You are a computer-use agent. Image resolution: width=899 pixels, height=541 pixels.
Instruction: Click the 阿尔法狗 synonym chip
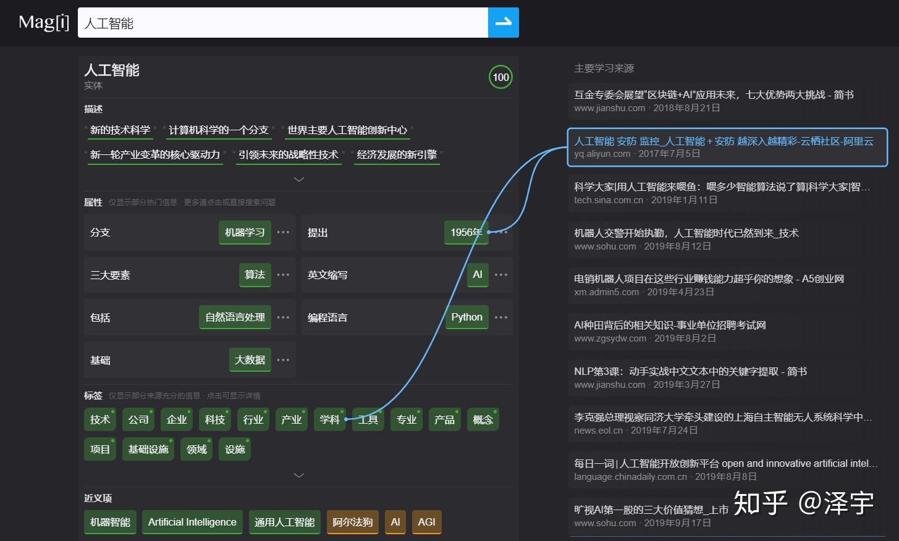click(x=353, y=522)
